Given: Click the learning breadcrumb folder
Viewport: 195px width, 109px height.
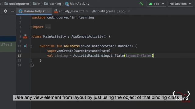Looking at the screenshot, I should (52, 4).
